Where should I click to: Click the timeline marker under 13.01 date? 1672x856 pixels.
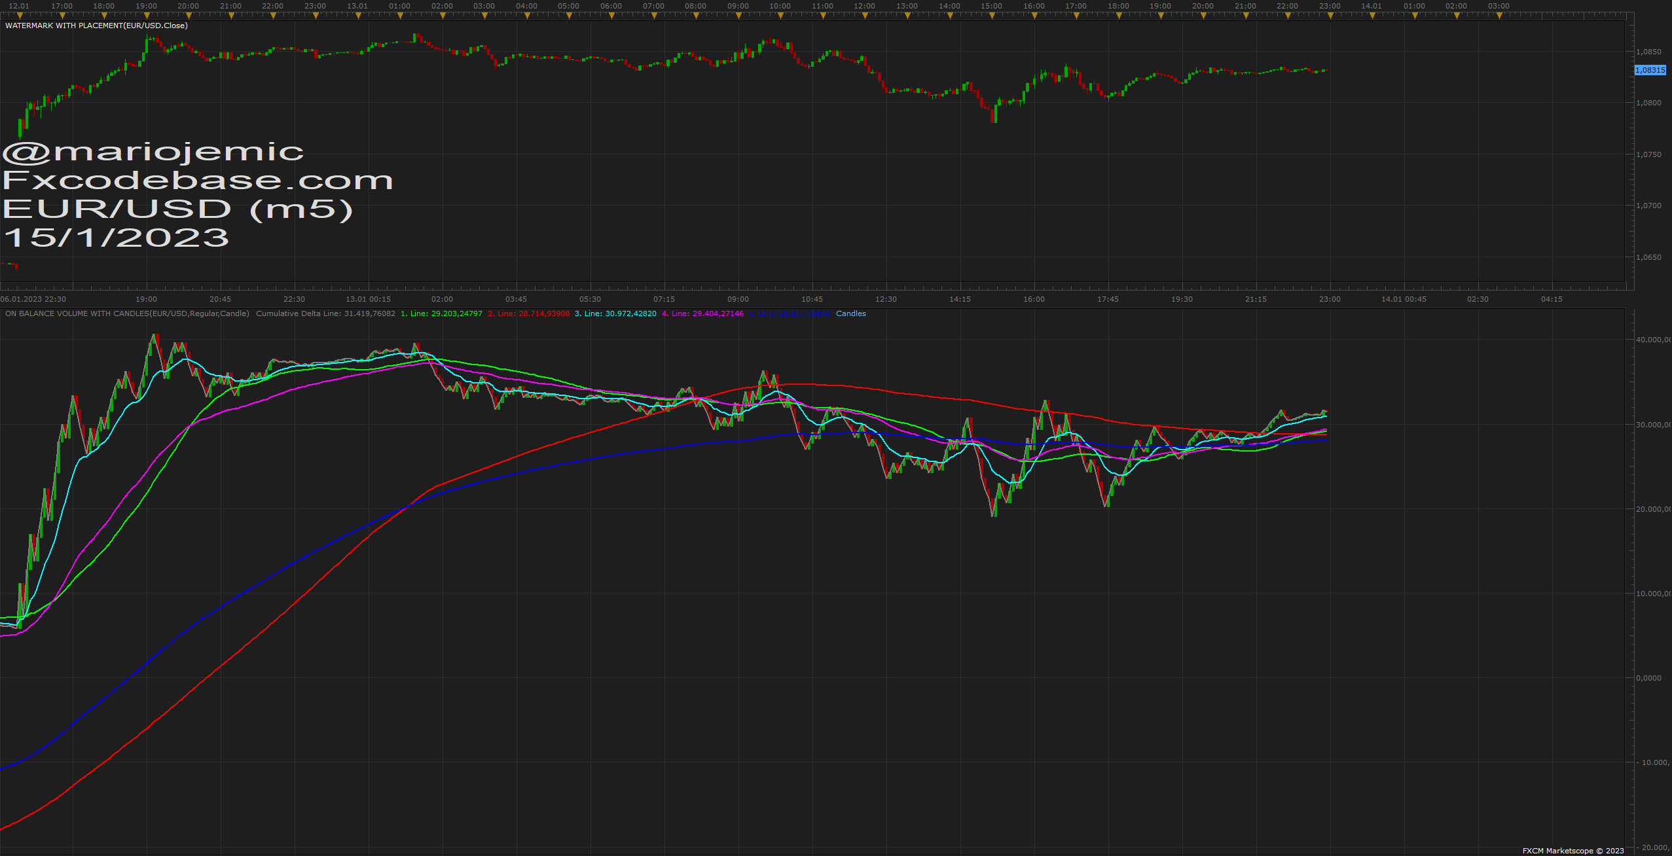(357, 16)
